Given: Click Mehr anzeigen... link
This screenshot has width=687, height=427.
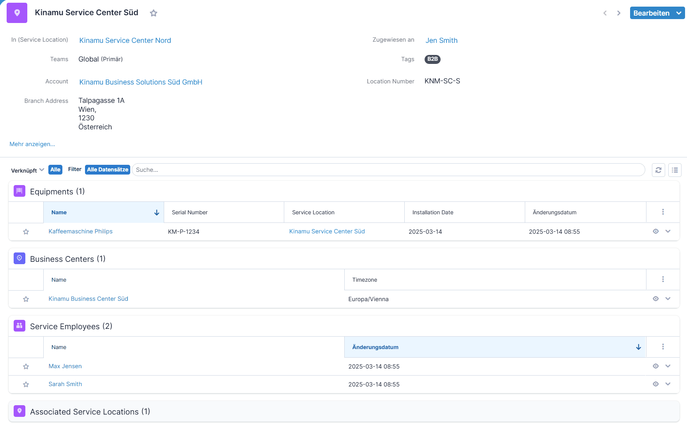Looking at the screenshot, I should pyautogui.click(x=32, y=144).
